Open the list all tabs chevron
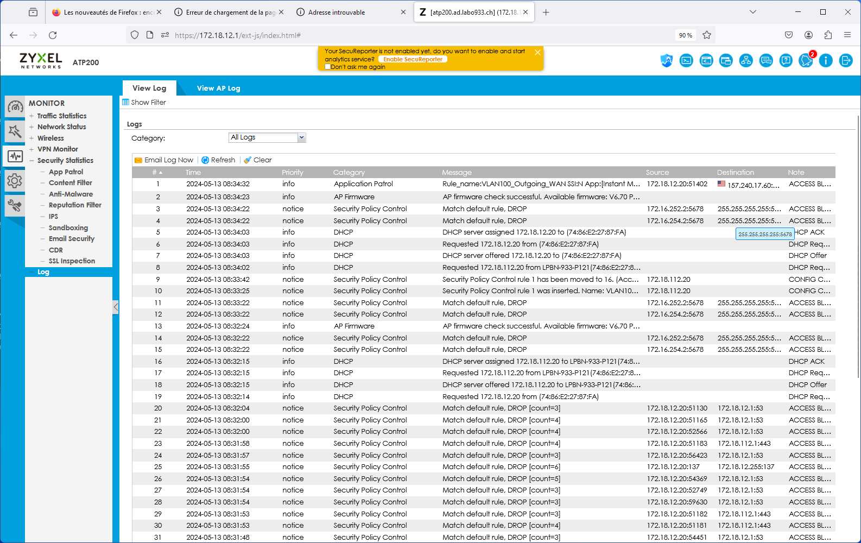The image size is (861, 543). click(x=753, y=12)
